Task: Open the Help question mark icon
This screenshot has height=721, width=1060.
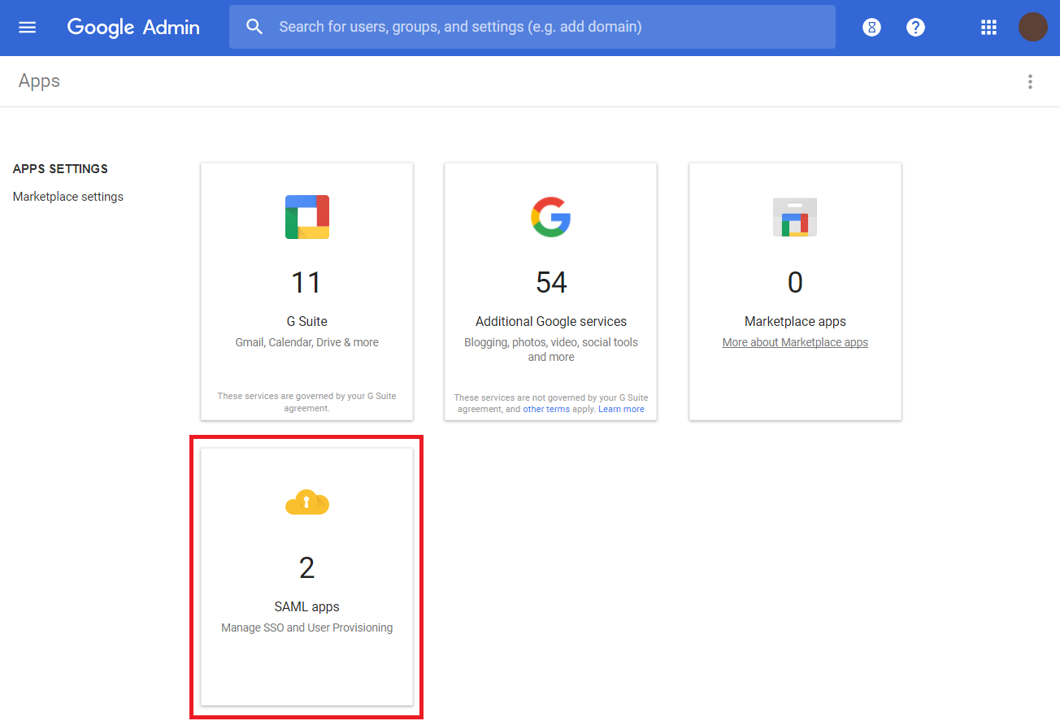Action: [x=915, y=27]
